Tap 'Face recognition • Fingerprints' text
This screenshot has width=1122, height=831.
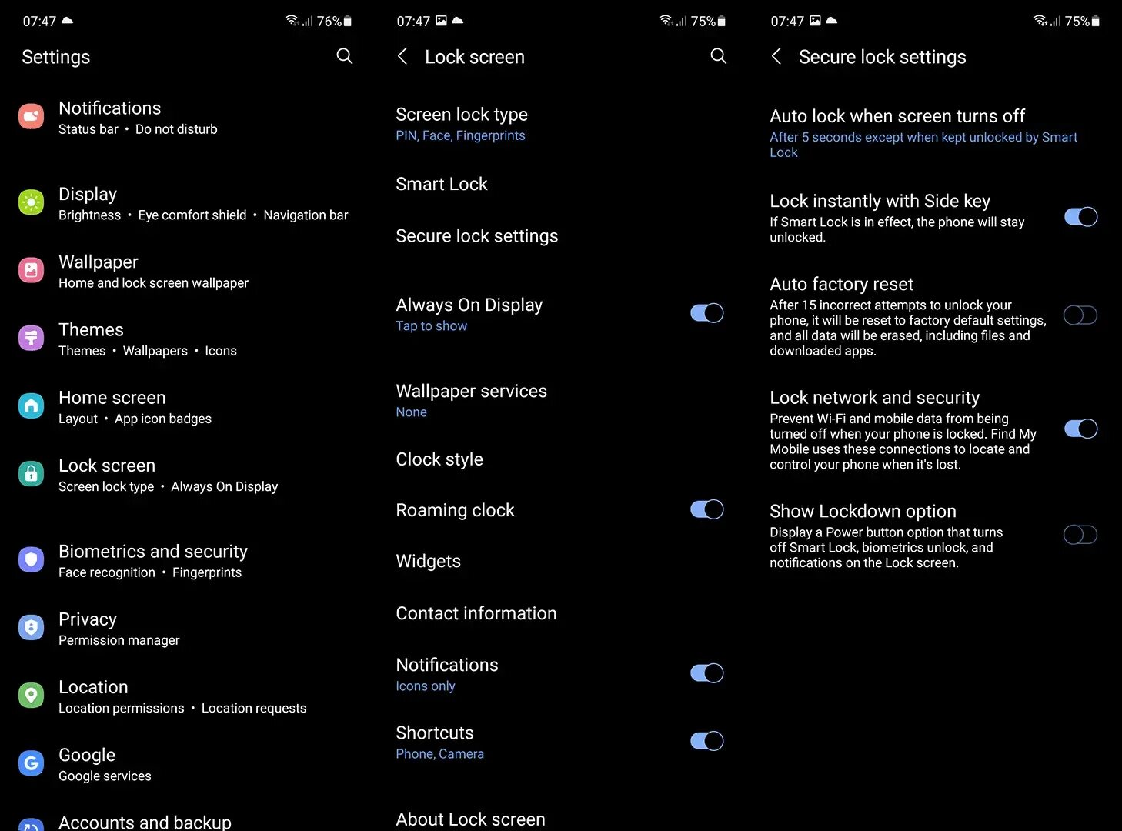pyautogui.click(x=150, y=572)
